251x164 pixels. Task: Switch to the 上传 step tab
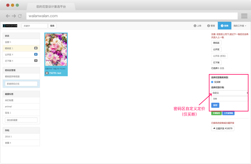(198, 26)
